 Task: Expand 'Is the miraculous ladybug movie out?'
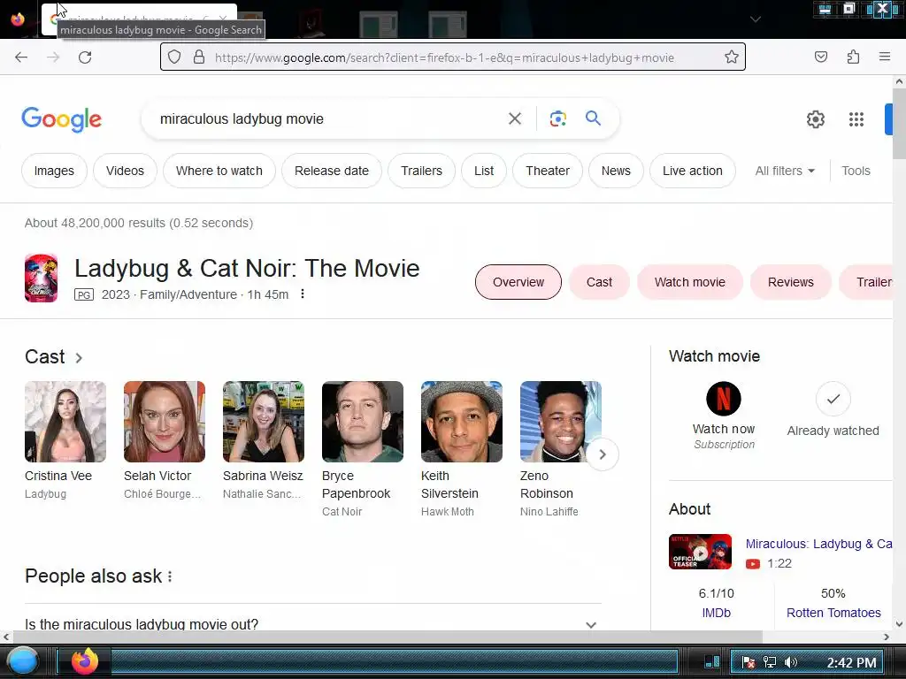pyautogui.click(x=313, y=624)
